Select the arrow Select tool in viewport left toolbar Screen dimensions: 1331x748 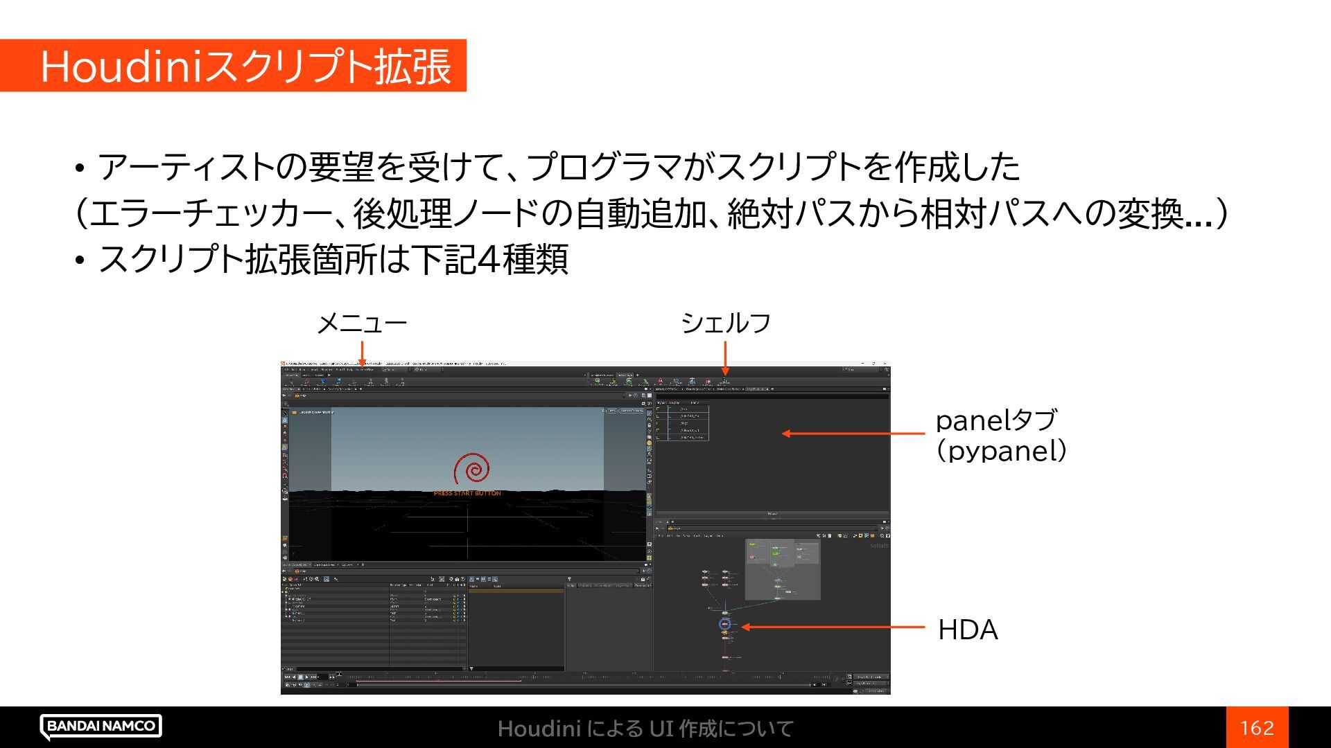[x=285, y=413]
